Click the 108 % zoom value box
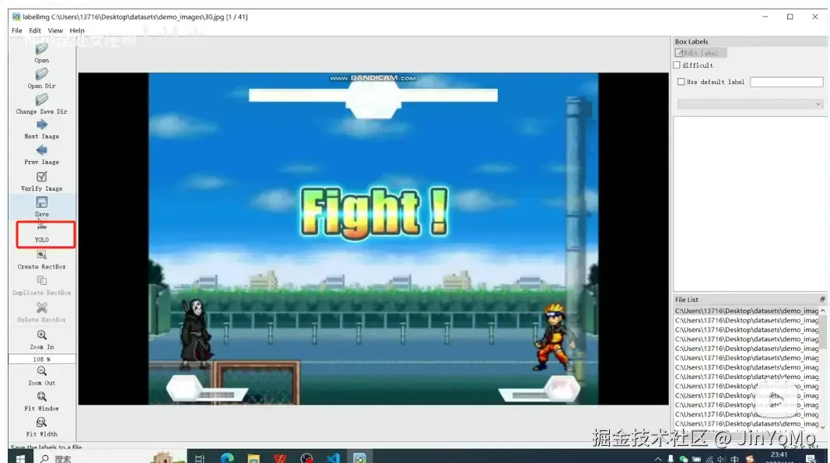The width and height of the screenshot is (830, 463). pyautogui.click(x=42, y=360)
